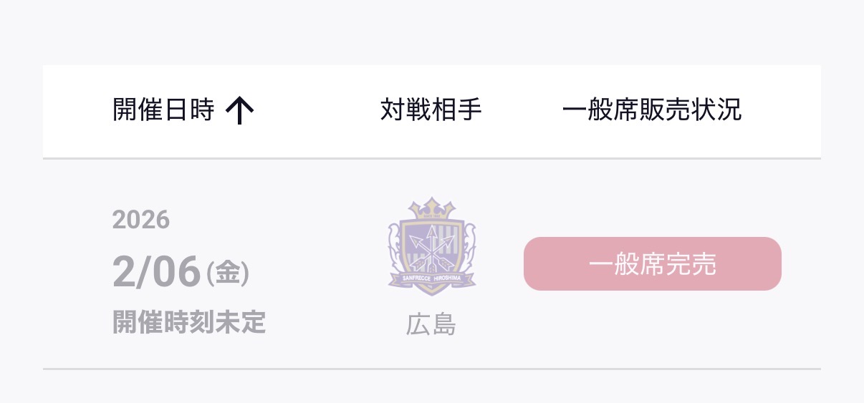Click the (金) weekday label
The width and height of the screenshot is (864, 403).
click(228, 273)
